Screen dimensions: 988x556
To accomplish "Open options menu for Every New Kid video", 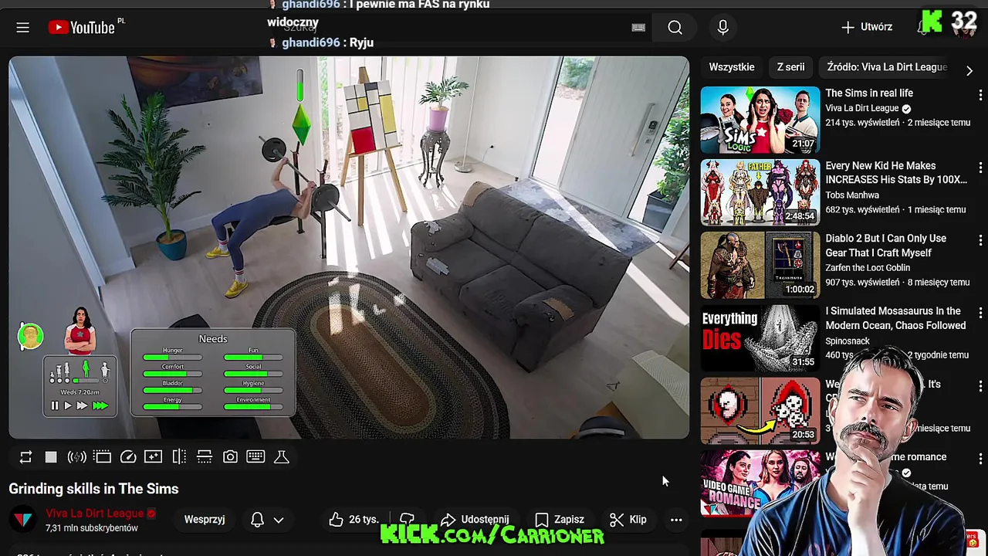I will pyautogui.click(x=980, y=168).
